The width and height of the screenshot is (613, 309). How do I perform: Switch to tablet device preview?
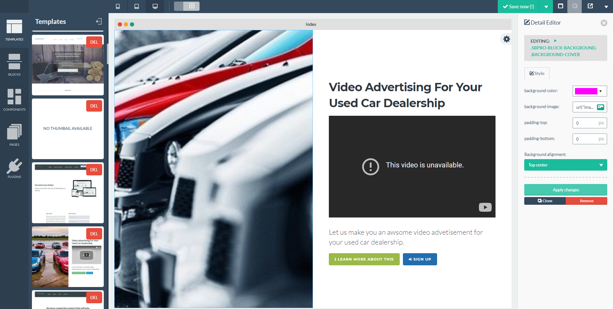pyautogui.click(x=137, y=6)
